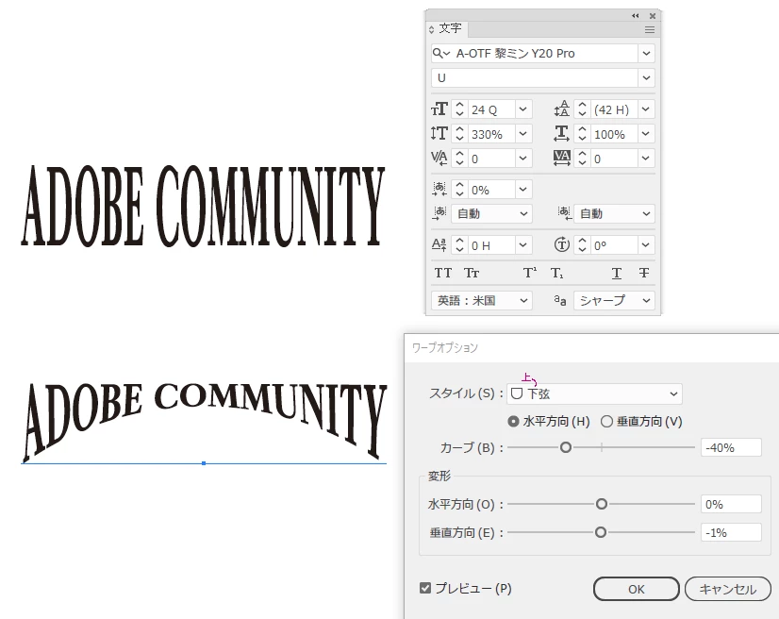Open the Character panel flyout menu icon
Viewport: 779px width, 619px height.
(x=650, y=30)
